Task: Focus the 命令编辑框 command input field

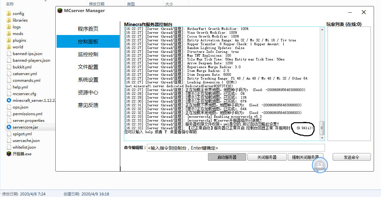Action: click(236, 148)
